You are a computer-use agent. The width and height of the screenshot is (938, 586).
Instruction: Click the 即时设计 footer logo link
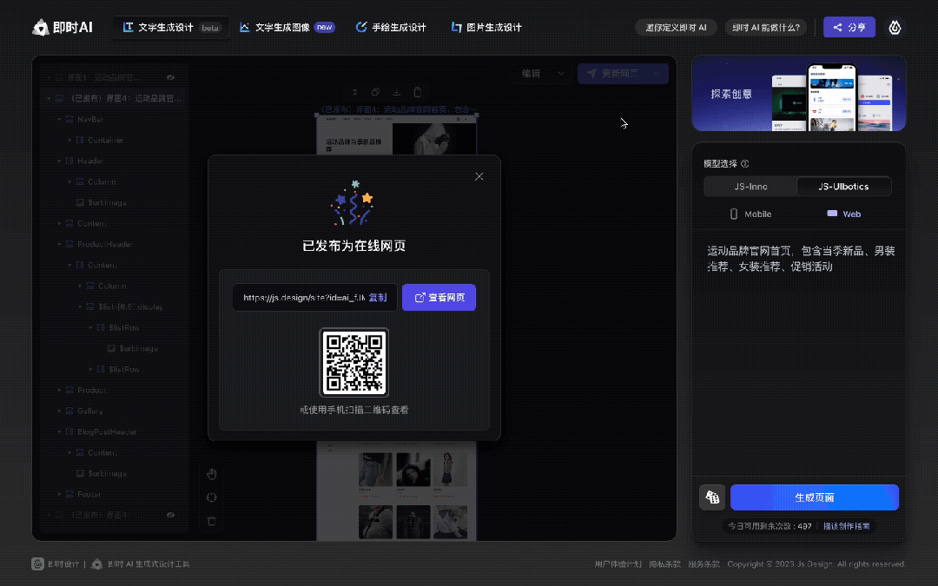click(x=55, y=564)
